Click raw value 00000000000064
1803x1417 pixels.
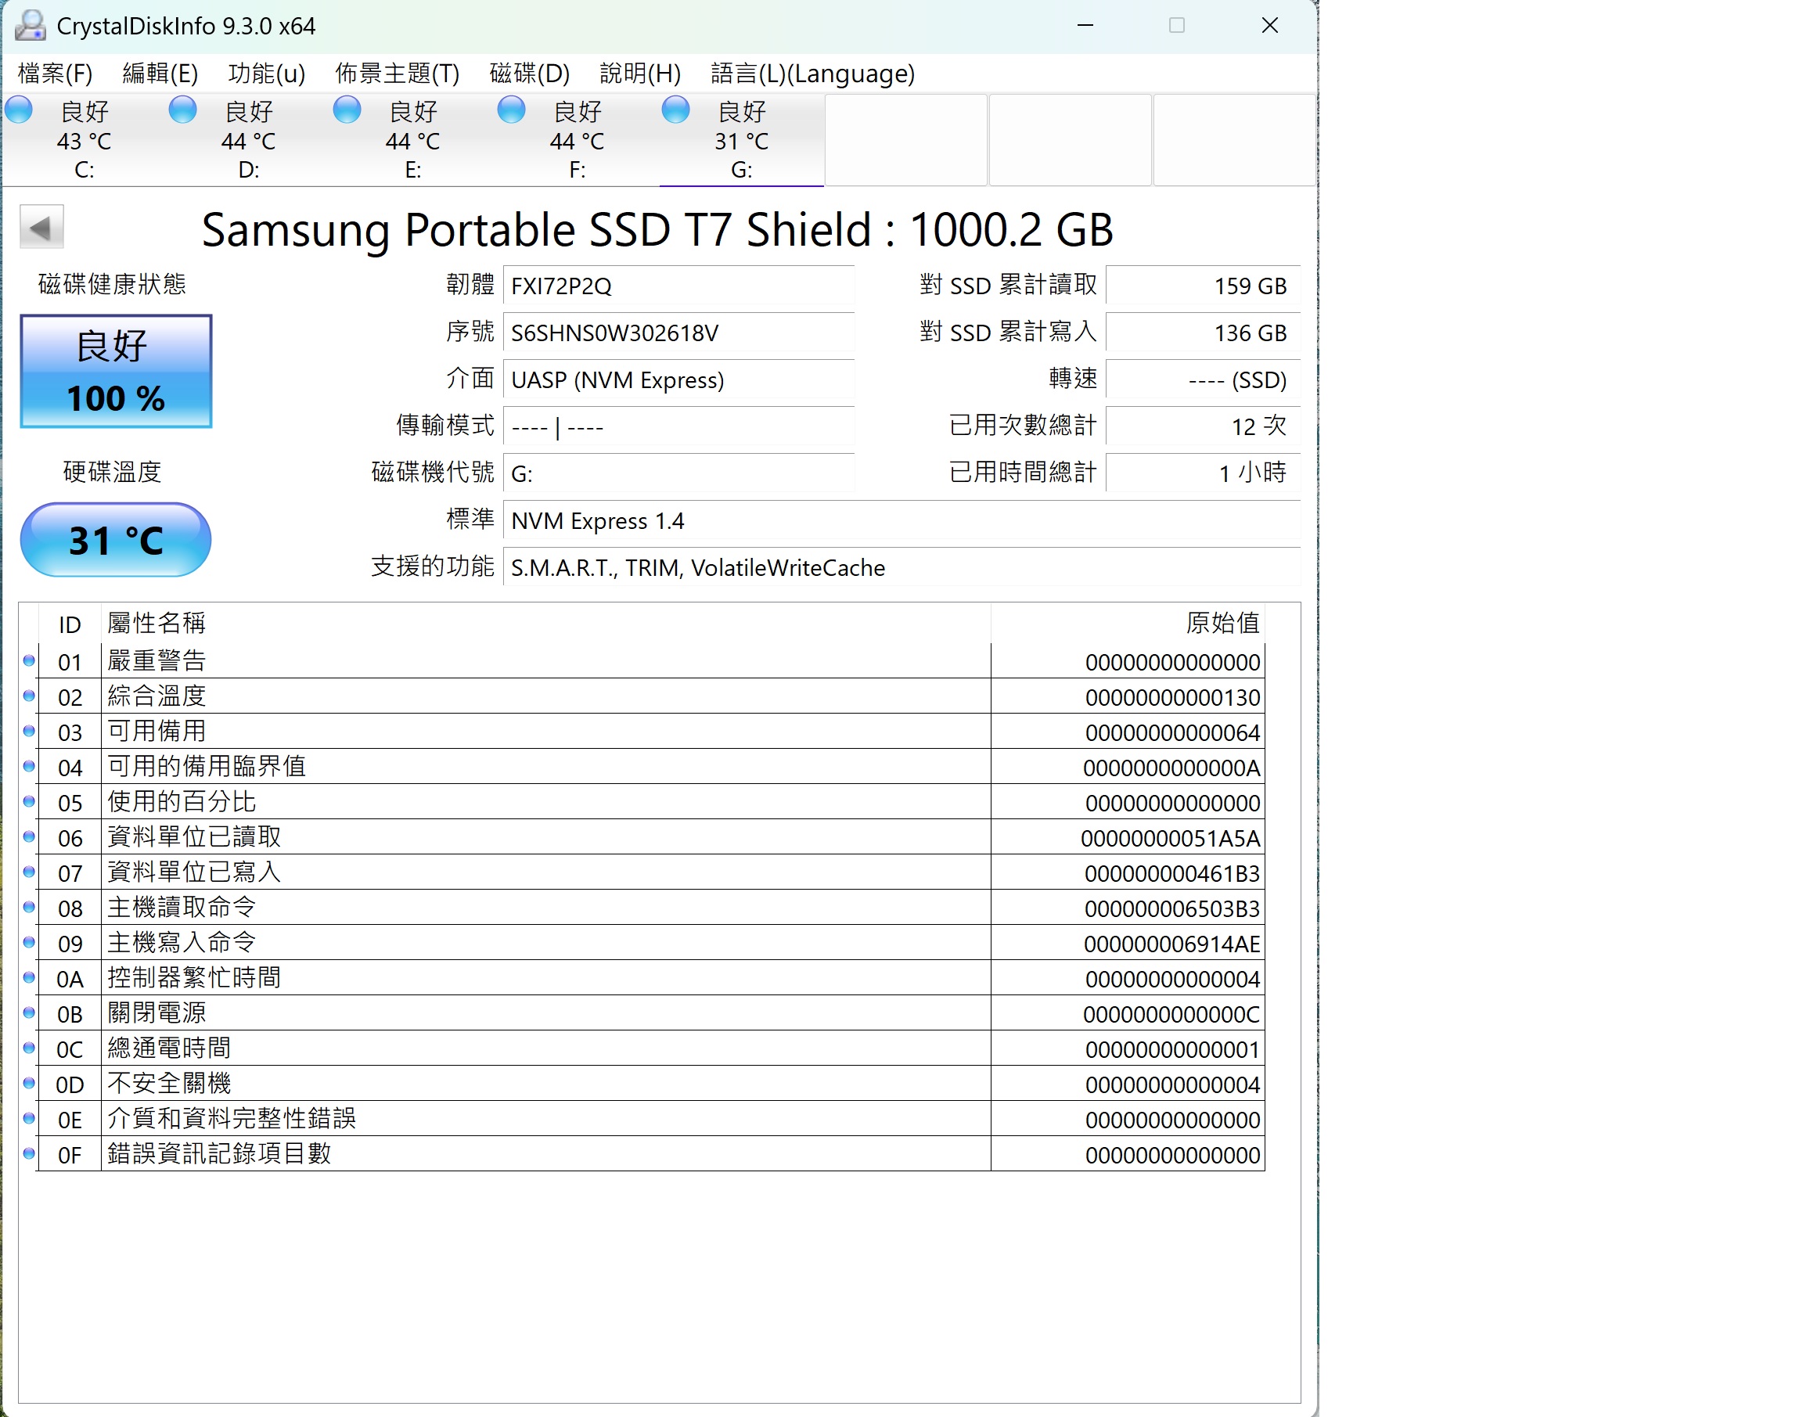(1172, 733)
